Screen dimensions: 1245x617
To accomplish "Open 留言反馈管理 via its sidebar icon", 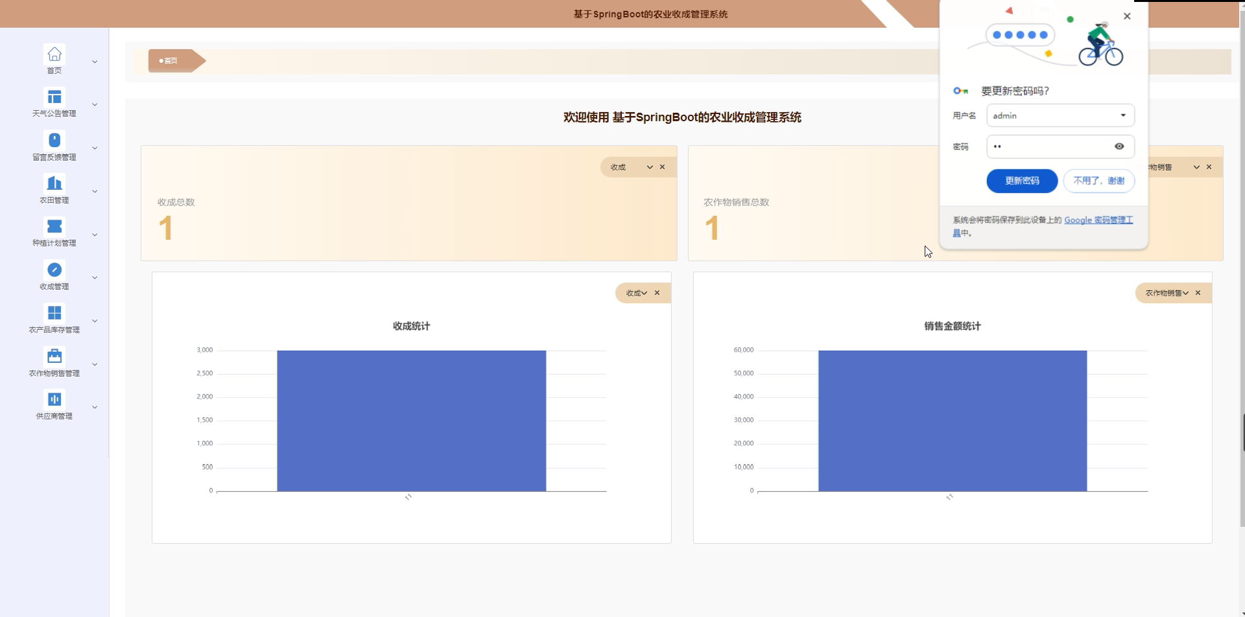I will click(x=54, y=140).
